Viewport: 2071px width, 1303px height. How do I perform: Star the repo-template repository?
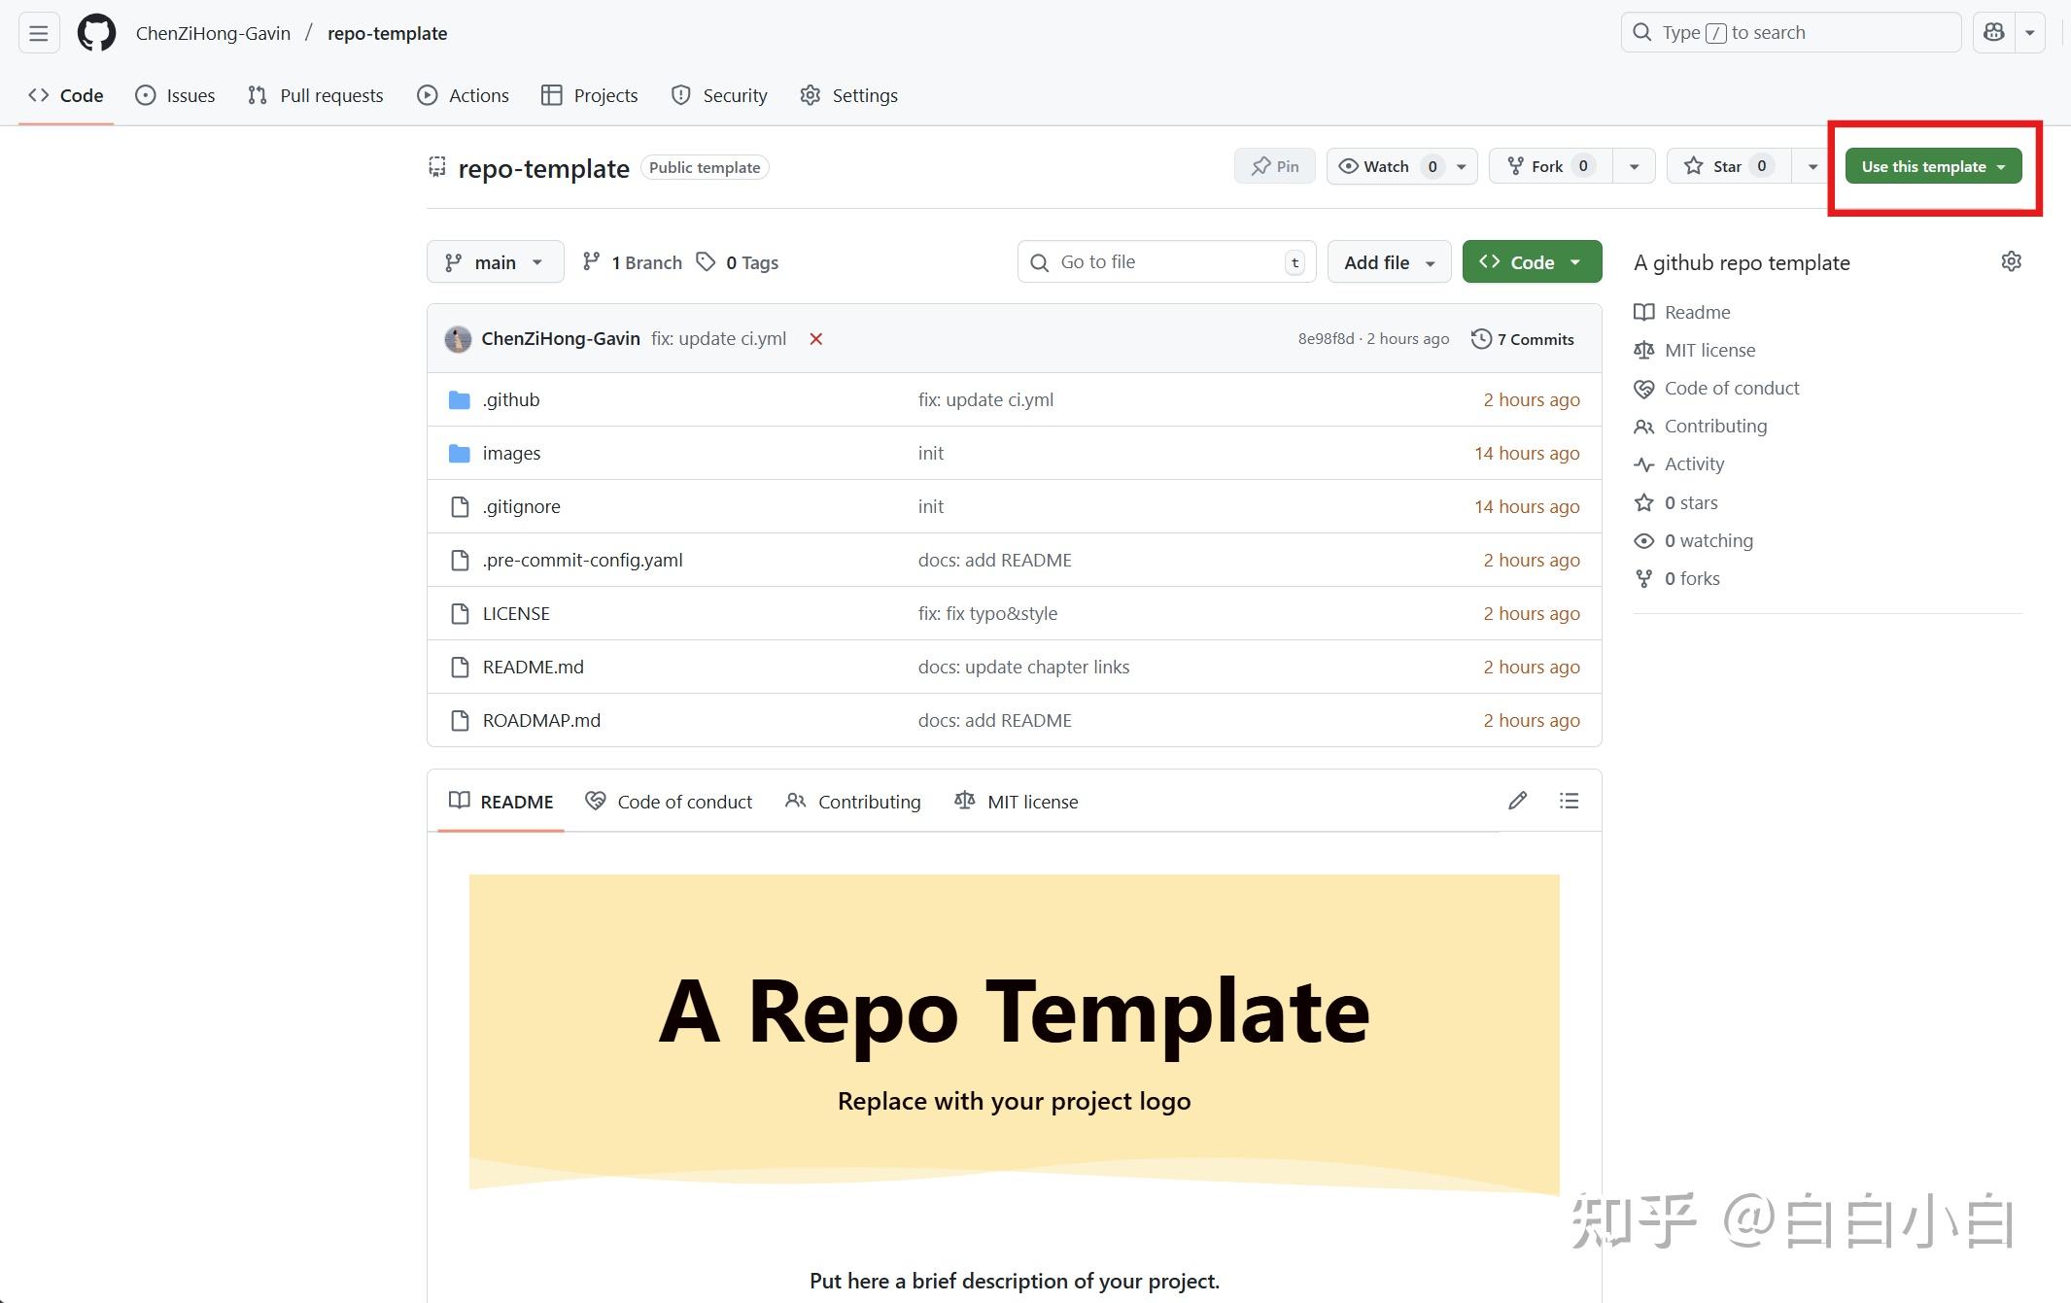pyautogui.click(x=1726, y=165)
